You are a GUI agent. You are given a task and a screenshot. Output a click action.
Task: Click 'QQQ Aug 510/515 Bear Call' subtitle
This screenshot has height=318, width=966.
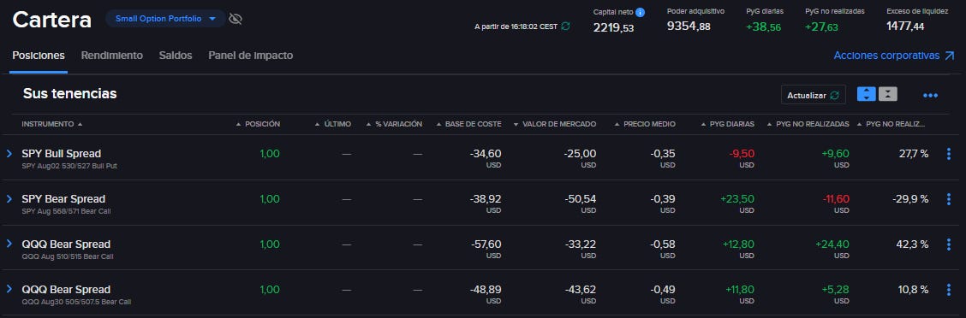coord(67,256)
